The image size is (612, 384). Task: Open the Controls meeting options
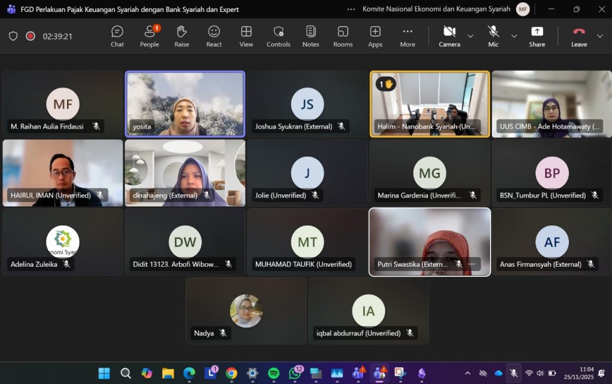[279, 36]
